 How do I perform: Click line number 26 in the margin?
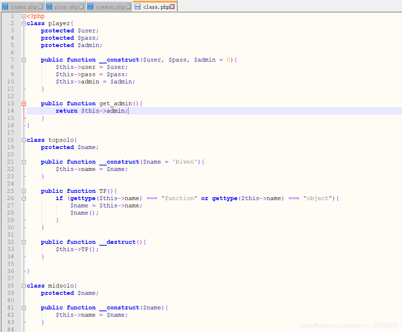click(x=11, y=198)
